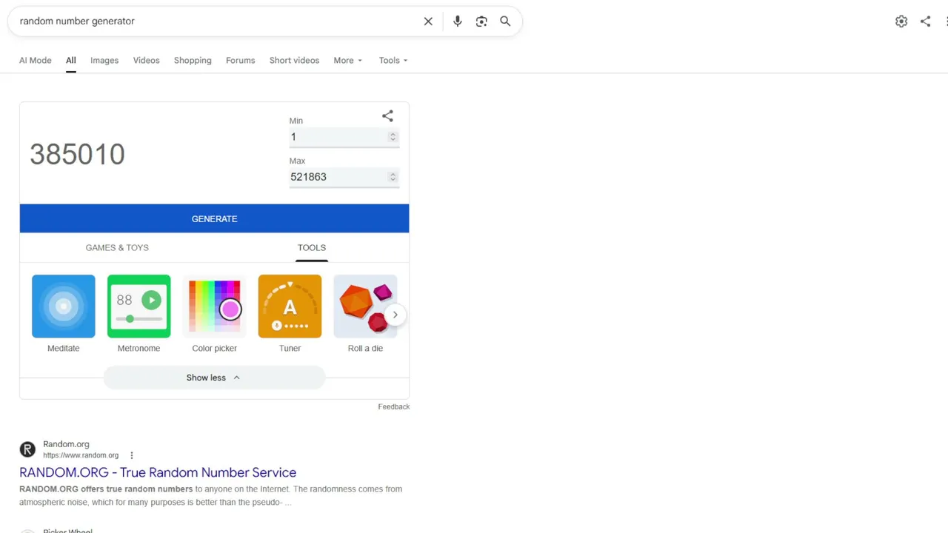The image size is (948, 533).
Task: Share the random number generator widget
Action: point(387,116)
